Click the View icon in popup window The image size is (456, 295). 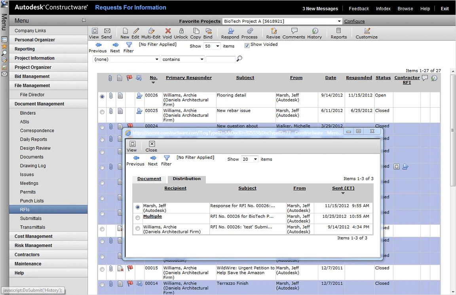pos(132,144)
